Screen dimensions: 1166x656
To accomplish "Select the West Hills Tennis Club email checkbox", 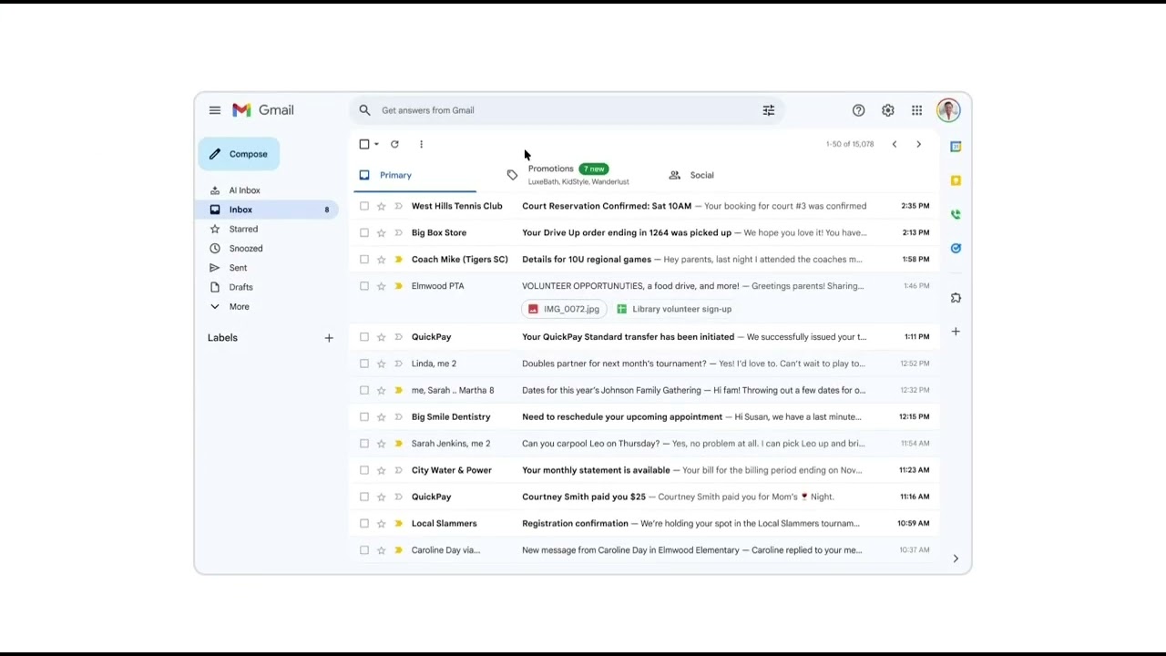I will [x=364, y=206].
